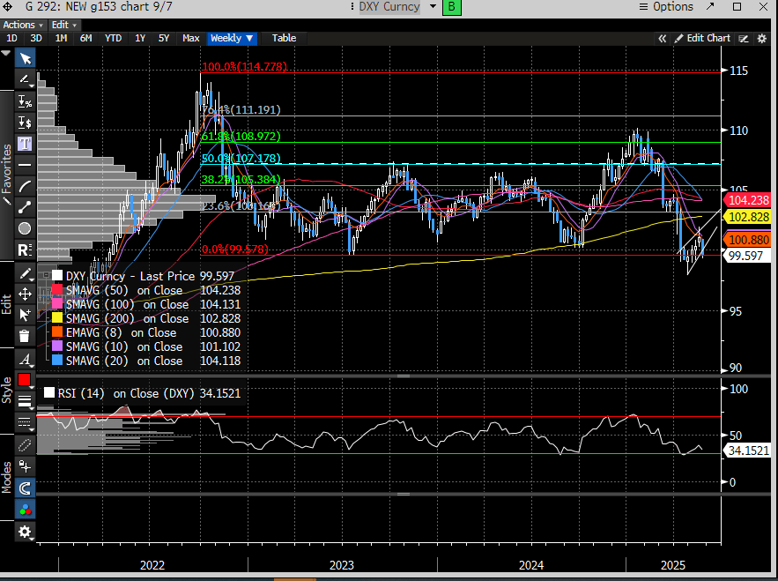Open the red line color swatch
This screenshot has height=581, width=778.
[x=25, y=380]
